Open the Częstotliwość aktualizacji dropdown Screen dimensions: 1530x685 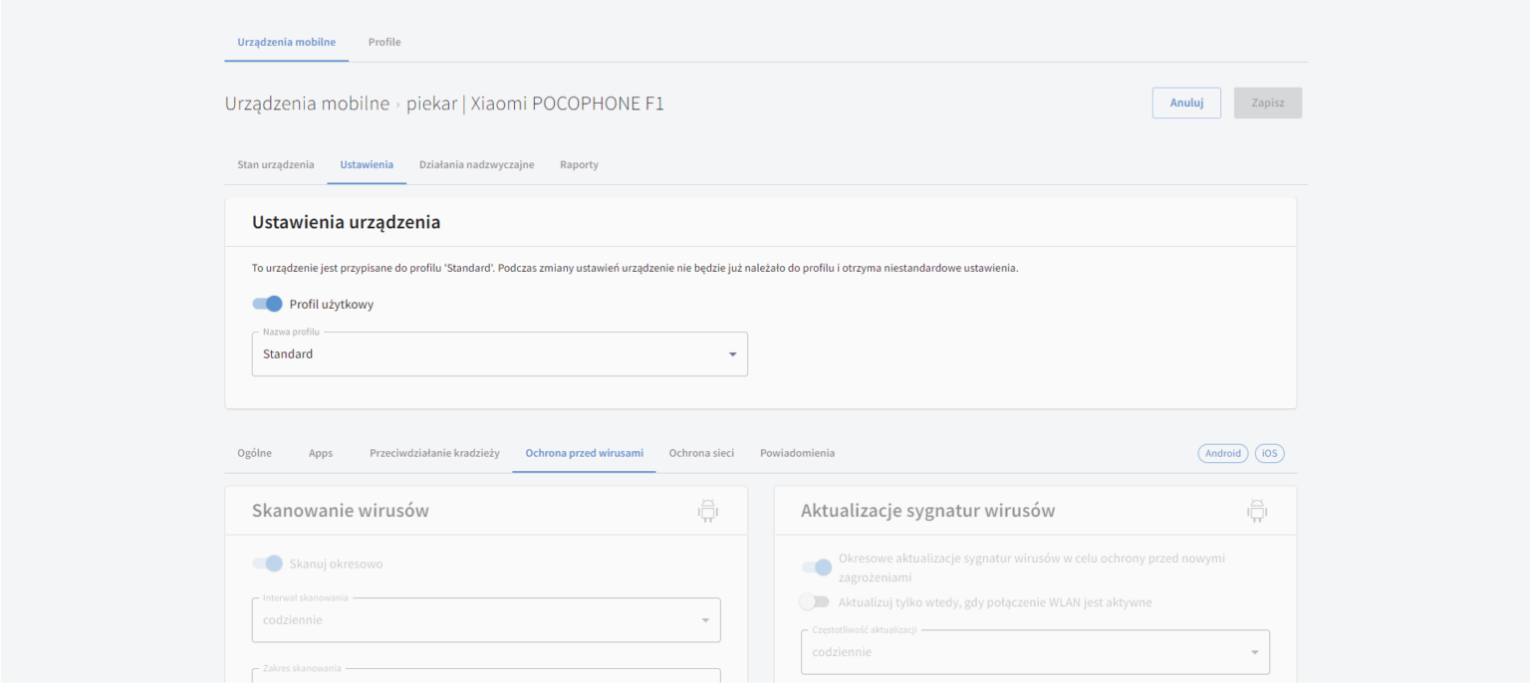[1035, 652]
